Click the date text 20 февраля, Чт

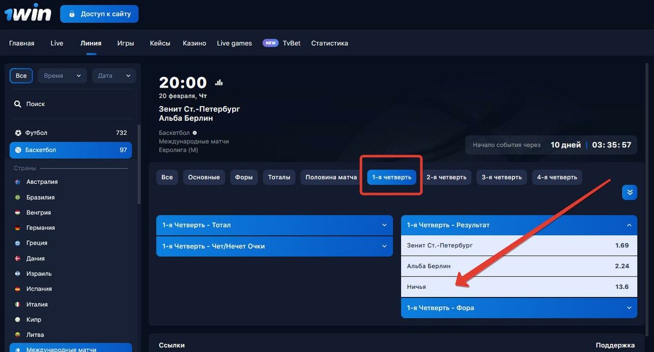(183, 96)
